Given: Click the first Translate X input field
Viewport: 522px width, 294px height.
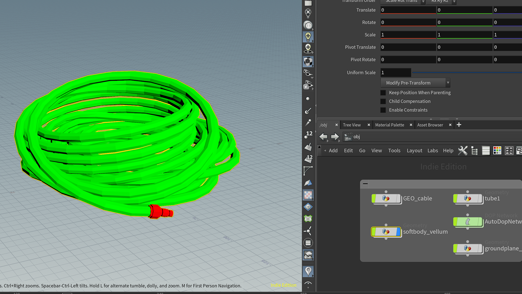Looking at the screenshot, I should (408, 10).
